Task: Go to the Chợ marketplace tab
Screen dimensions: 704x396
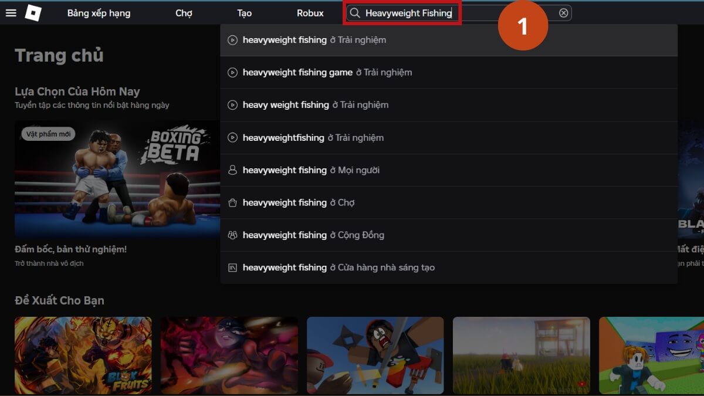Action: [x=184, y=13]
